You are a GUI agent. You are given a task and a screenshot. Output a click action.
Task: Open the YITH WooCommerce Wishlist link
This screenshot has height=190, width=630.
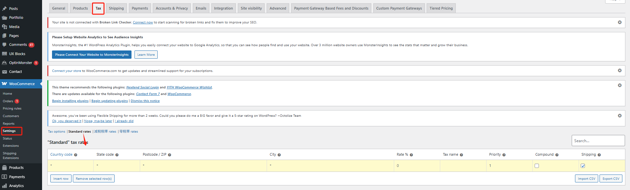pyautogui.click(x=189, y=87)
